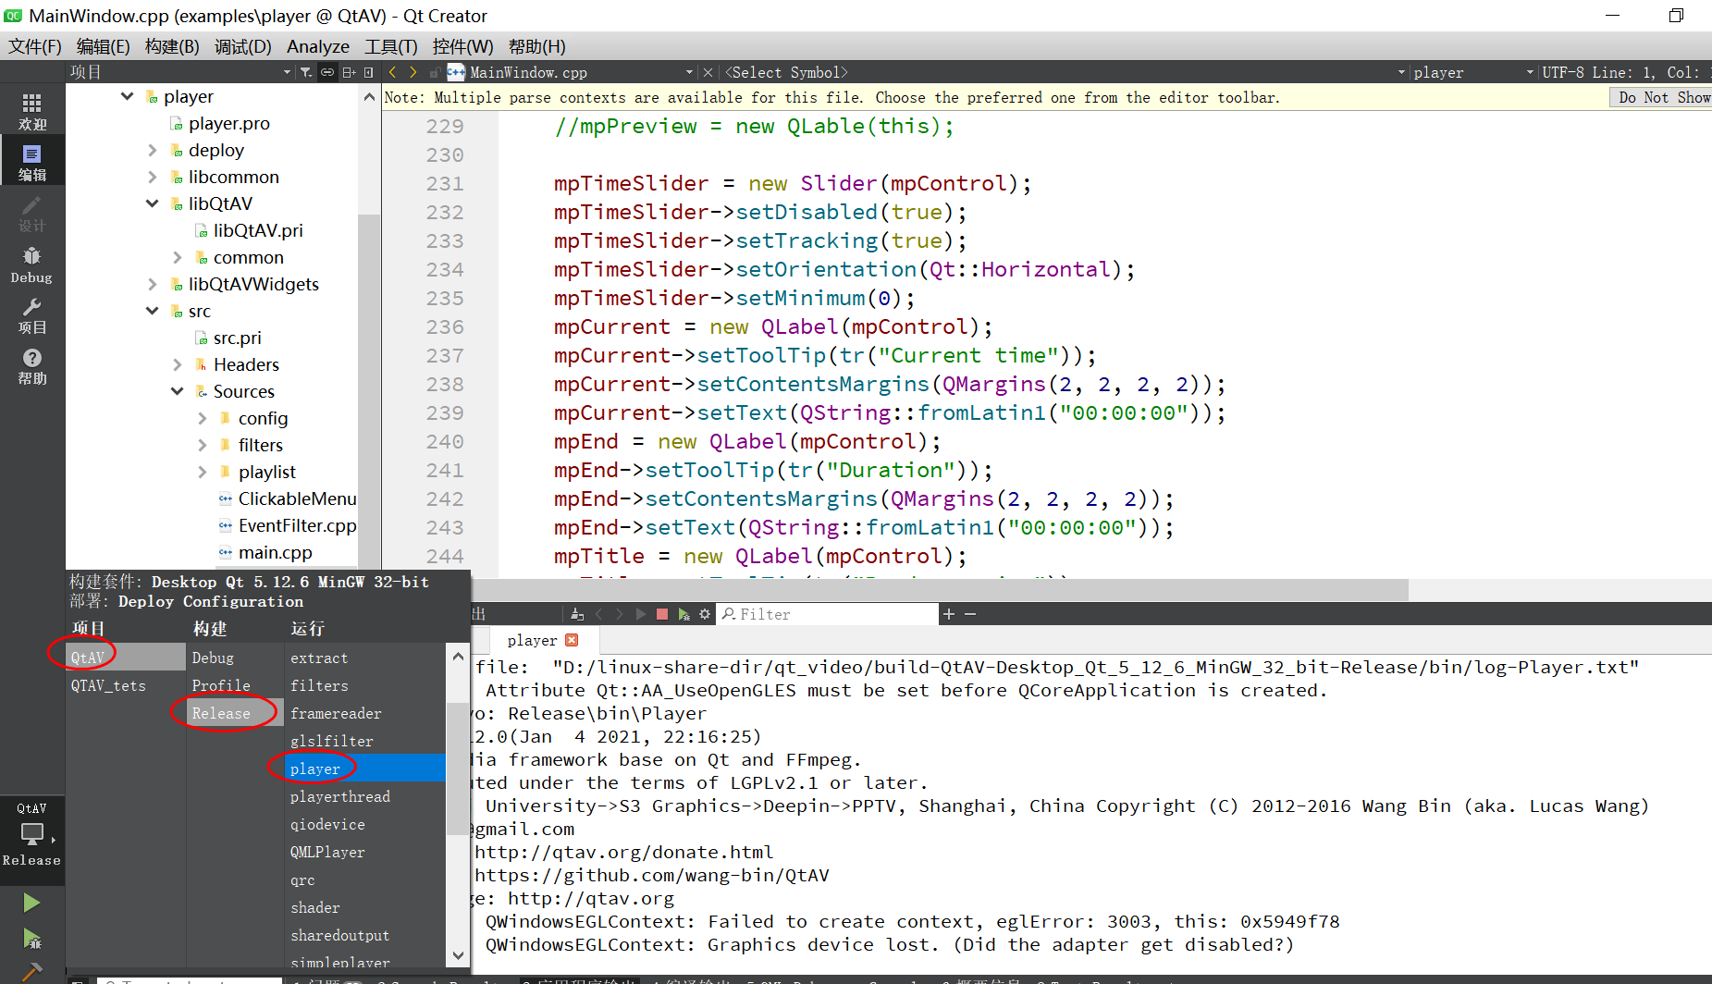Open player.pro in the project tree
The height and width of the screenshot is (984, 1712).
[x=228, y=123]
